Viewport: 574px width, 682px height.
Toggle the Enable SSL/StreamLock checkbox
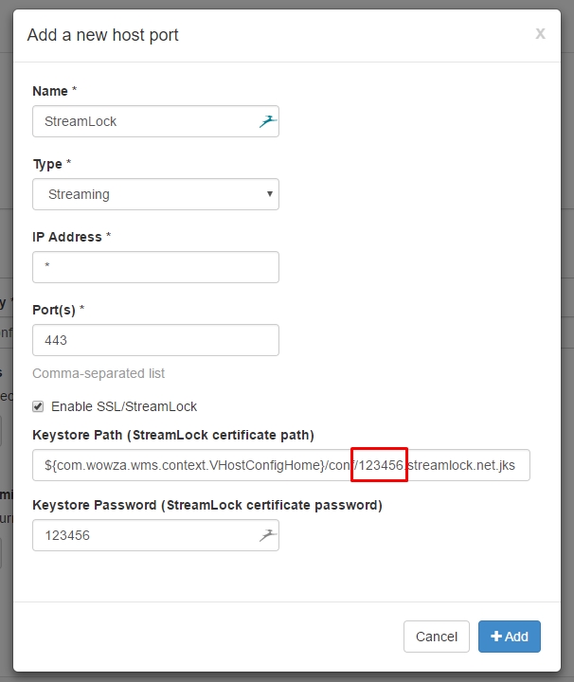tap(38, 406)
